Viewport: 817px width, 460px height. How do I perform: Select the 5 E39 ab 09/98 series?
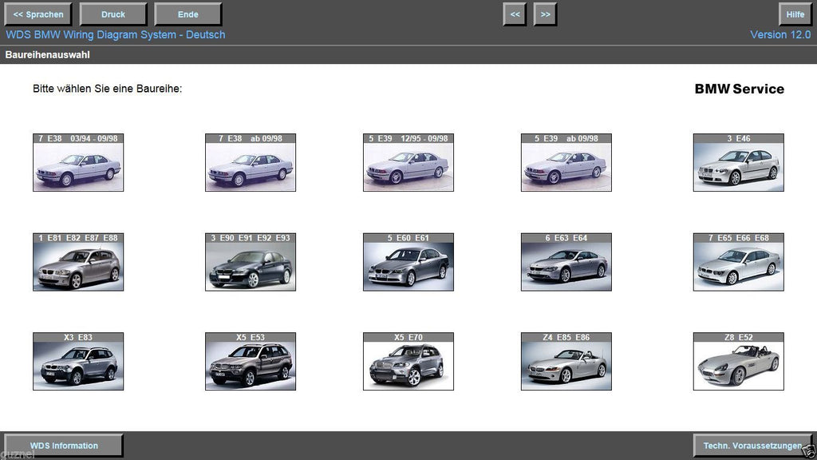click(566, 162)
